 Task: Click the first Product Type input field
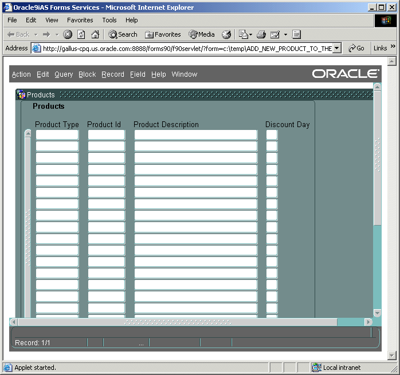[57, 135]
